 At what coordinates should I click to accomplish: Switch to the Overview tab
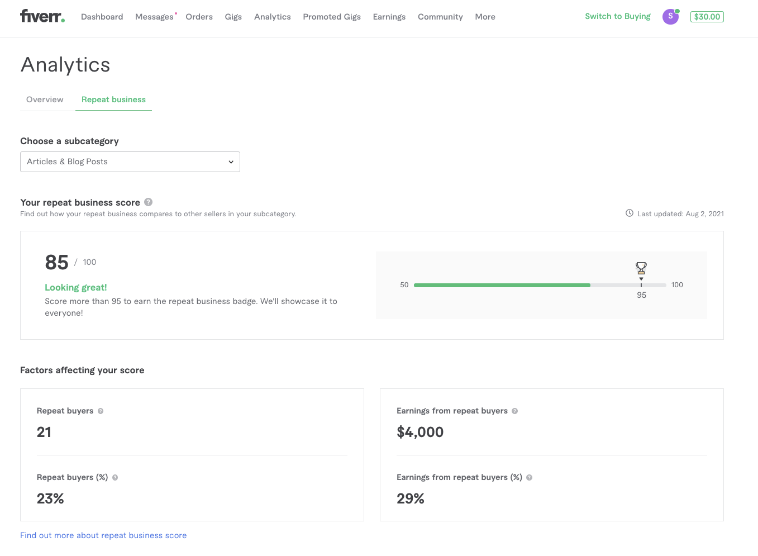pos(45,99)
